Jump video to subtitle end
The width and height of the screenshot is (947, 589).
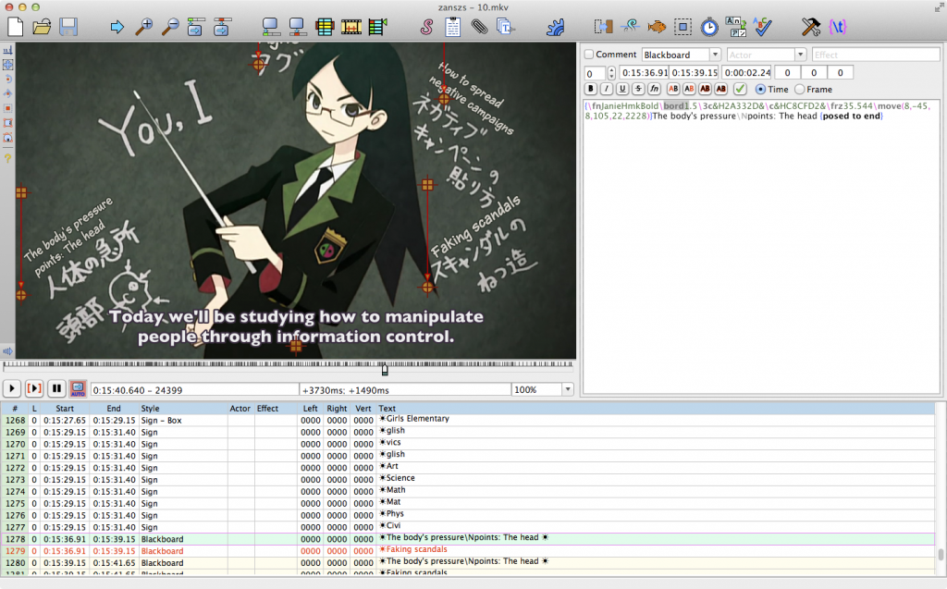tap(222, 27)
